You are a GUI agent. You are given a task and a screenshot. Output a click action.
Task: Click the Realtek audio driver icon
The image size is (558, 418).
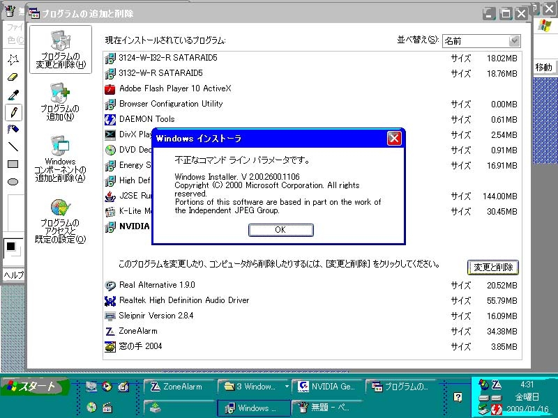point(110,301)
